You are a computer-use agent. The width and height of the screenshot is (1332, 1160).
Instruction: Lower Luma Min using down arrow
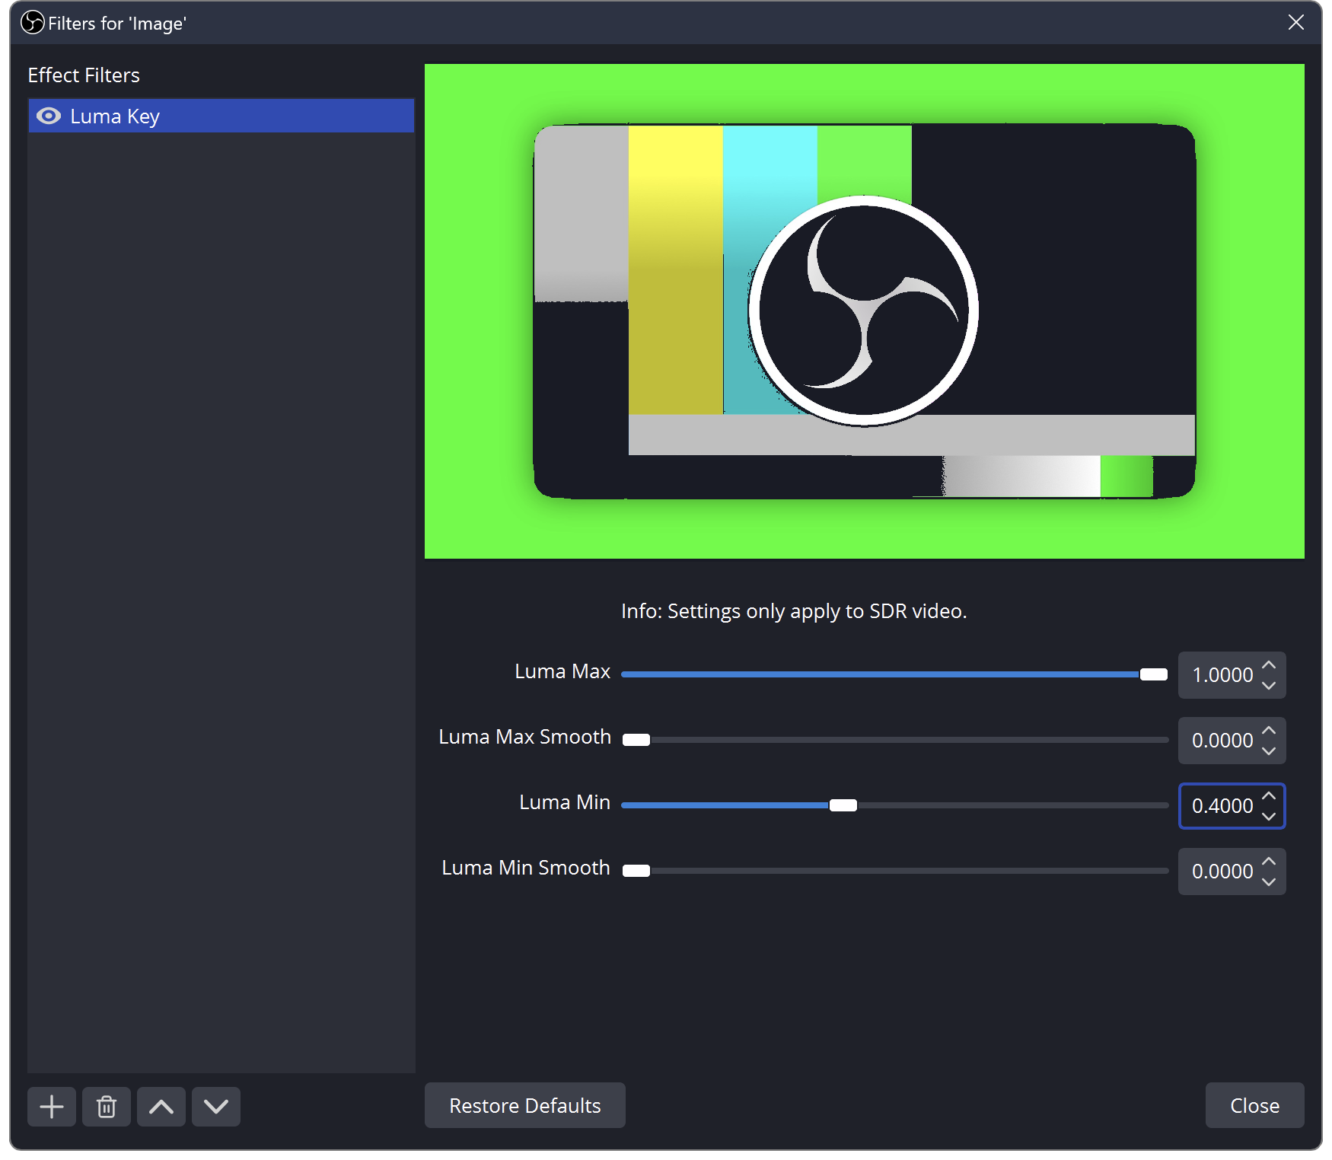[x=1269, y=816]
